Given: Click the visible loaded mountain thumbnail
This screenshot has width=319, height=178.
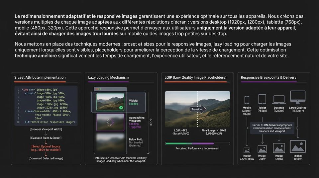Looking at the screenshot, I should click(x=110, y=102).
